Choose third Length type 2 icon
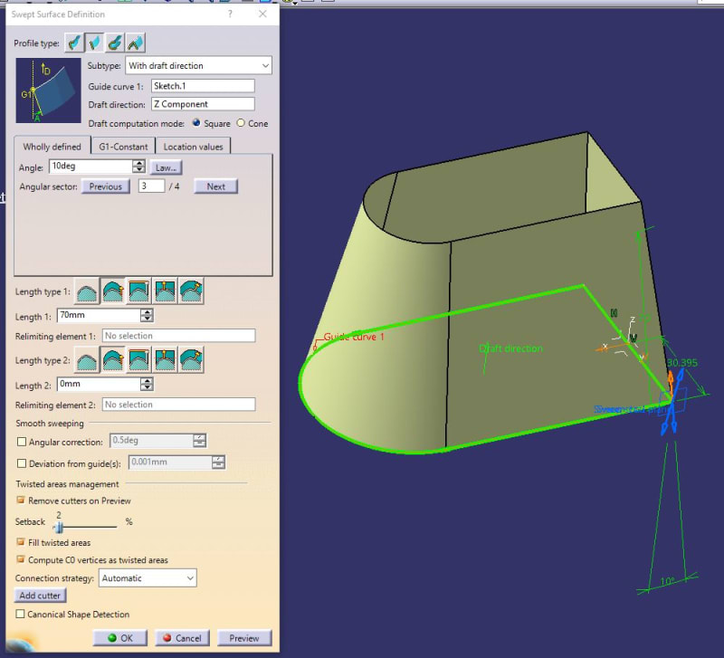This screenshot has height=658, width=724. pyautogui.click(x=139, y=359)
